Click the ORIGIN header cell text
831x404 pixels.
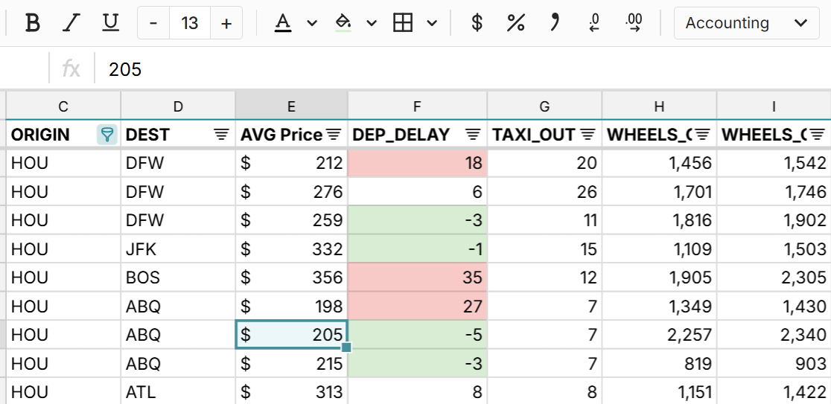(40, 135)
